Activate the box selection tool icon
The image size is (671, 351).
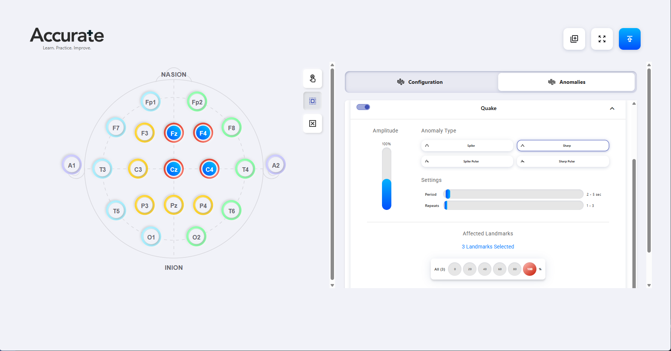(x=313, y=101)
